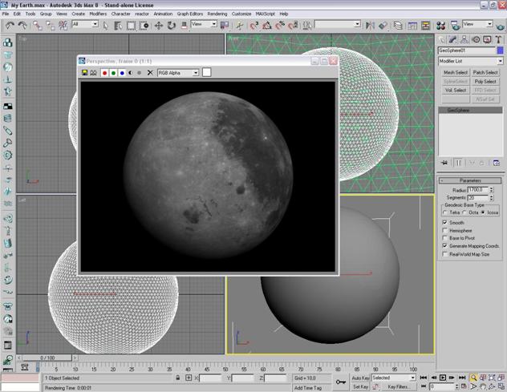Open the Modifiers menu

click(98, 14)
